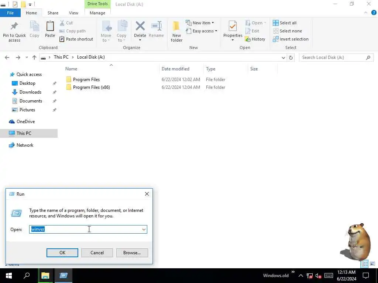Switch to large icons view
The height and width of the screenshot is (283, 378).
[372, 264]
